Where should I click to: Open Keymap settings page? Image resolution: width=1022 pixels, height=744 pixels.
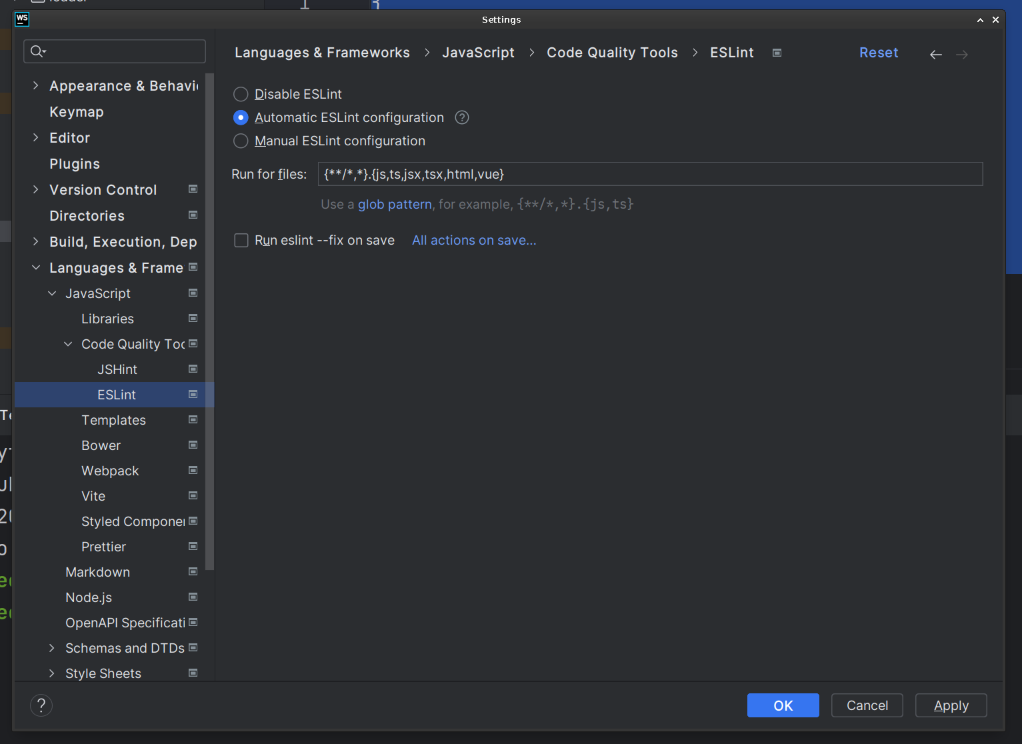(x=77, y=112)
